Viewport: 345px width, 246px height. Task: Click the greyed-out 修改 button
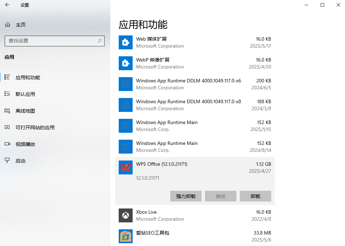220,196
